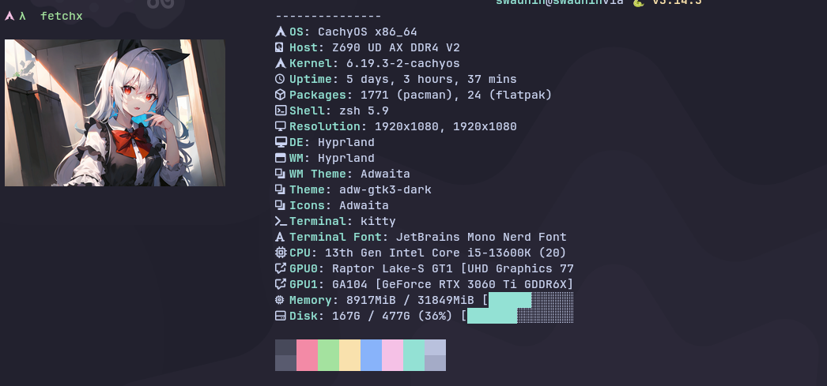
Task: Click the chip icon beside CPU
Action: pyautogui.click(x=281, y=253)
